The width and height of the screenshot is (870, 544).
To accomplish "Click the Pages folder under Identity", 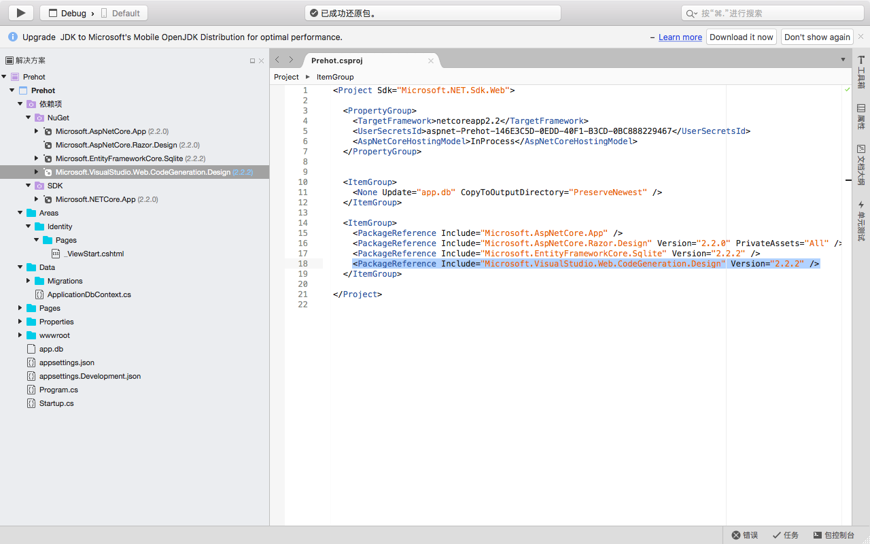I will click(x=66, y=240).
